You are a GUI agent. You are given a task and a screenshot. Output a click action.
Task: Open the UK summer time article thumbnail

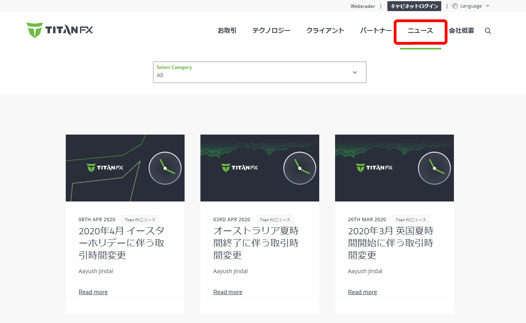394,168
